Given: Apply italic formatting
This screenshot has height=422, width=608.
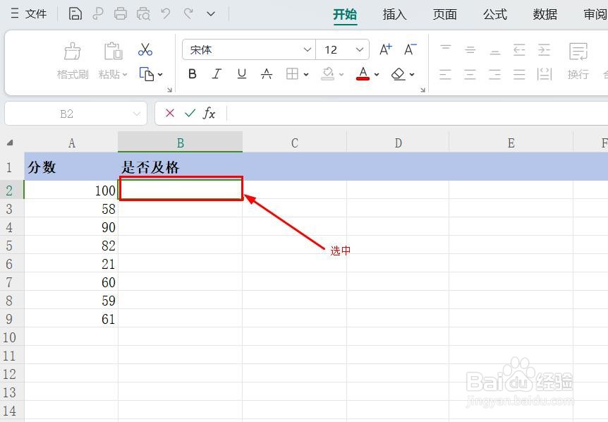Looking at the screenshot, I should pos(217,73).
